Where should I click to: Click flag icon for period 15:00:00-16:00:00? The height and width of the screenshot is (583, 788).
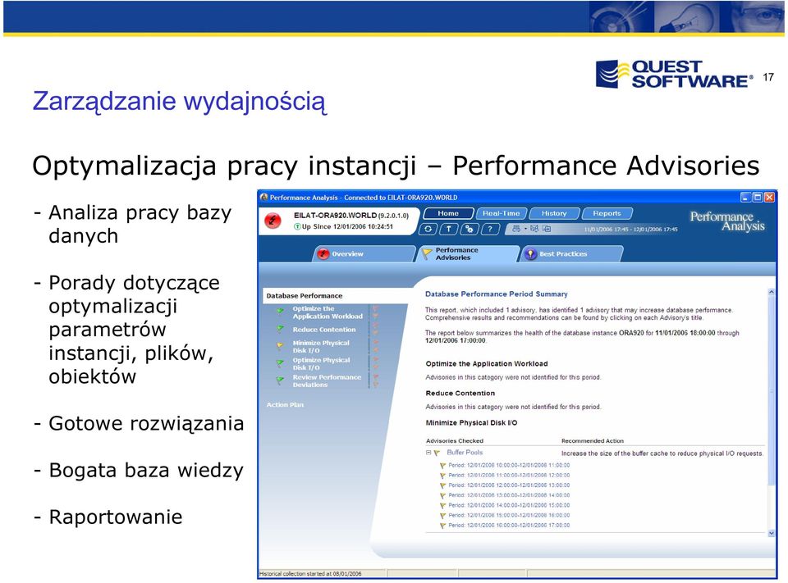442,516
